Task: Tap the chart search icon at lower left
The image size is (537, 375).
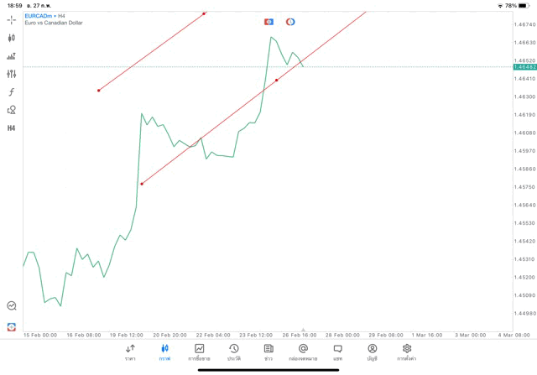Action: [x=12, y=306]
